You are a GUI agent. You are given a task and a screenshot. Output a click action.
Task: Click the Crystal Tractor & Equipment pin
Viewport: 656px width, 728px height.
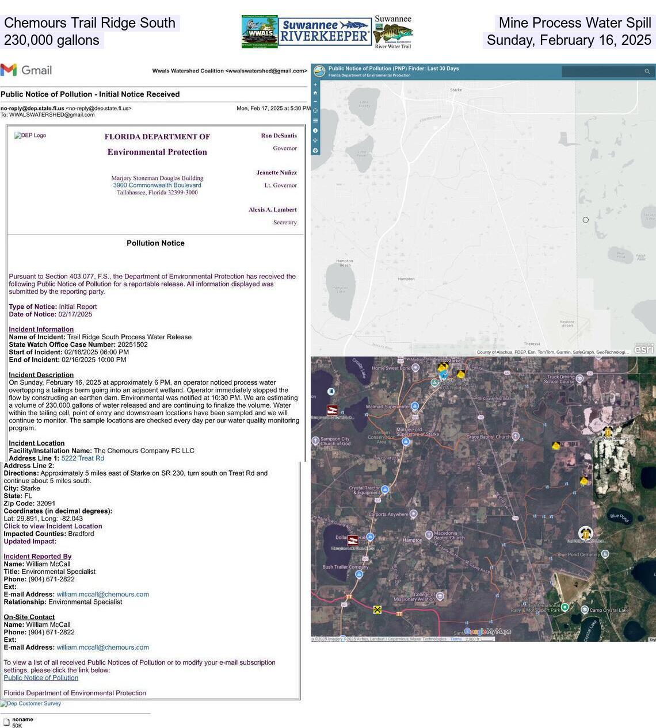pyautogui.click(x=384, y=489)
